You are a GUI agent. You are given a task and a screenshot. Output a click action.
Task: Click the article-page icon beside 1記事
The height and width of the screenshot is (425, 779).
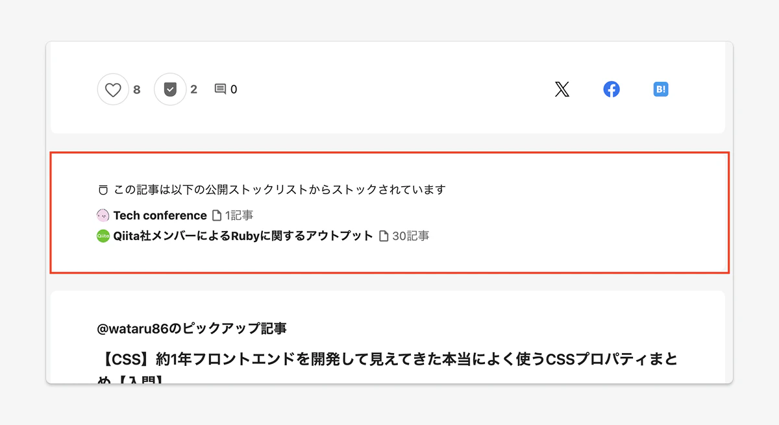pos(218,214)
